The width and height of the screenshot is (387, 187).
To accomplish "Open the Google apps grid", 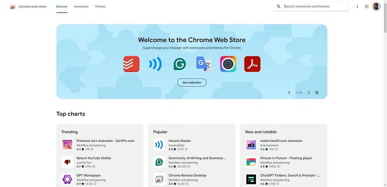I will tap(366, 7).
